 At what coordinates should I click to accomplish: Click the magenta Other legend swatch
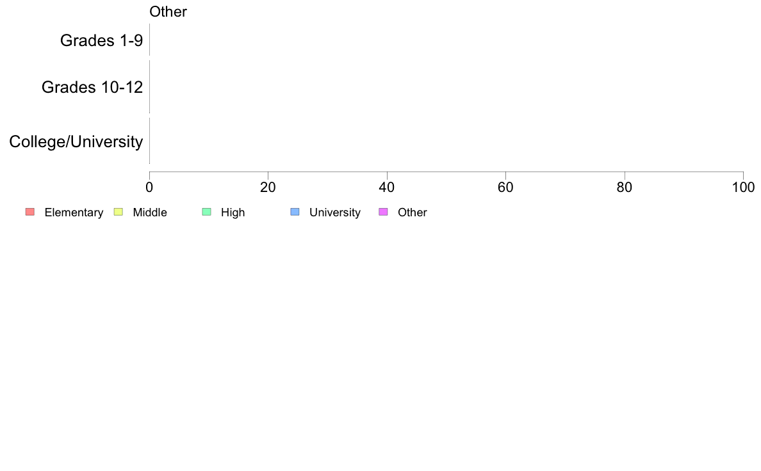point(384,212)
